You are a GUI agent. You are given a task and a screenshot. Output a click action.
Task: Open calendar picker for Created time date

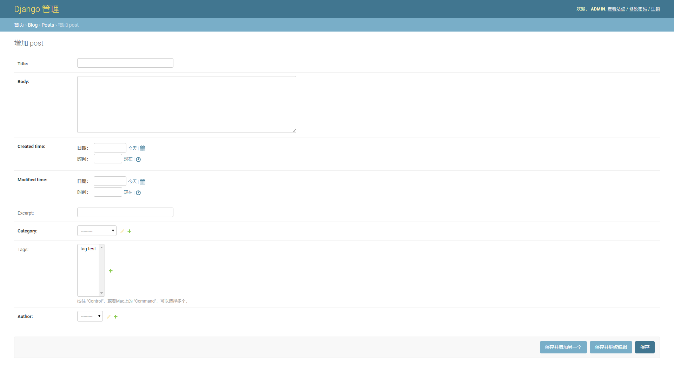143,148
